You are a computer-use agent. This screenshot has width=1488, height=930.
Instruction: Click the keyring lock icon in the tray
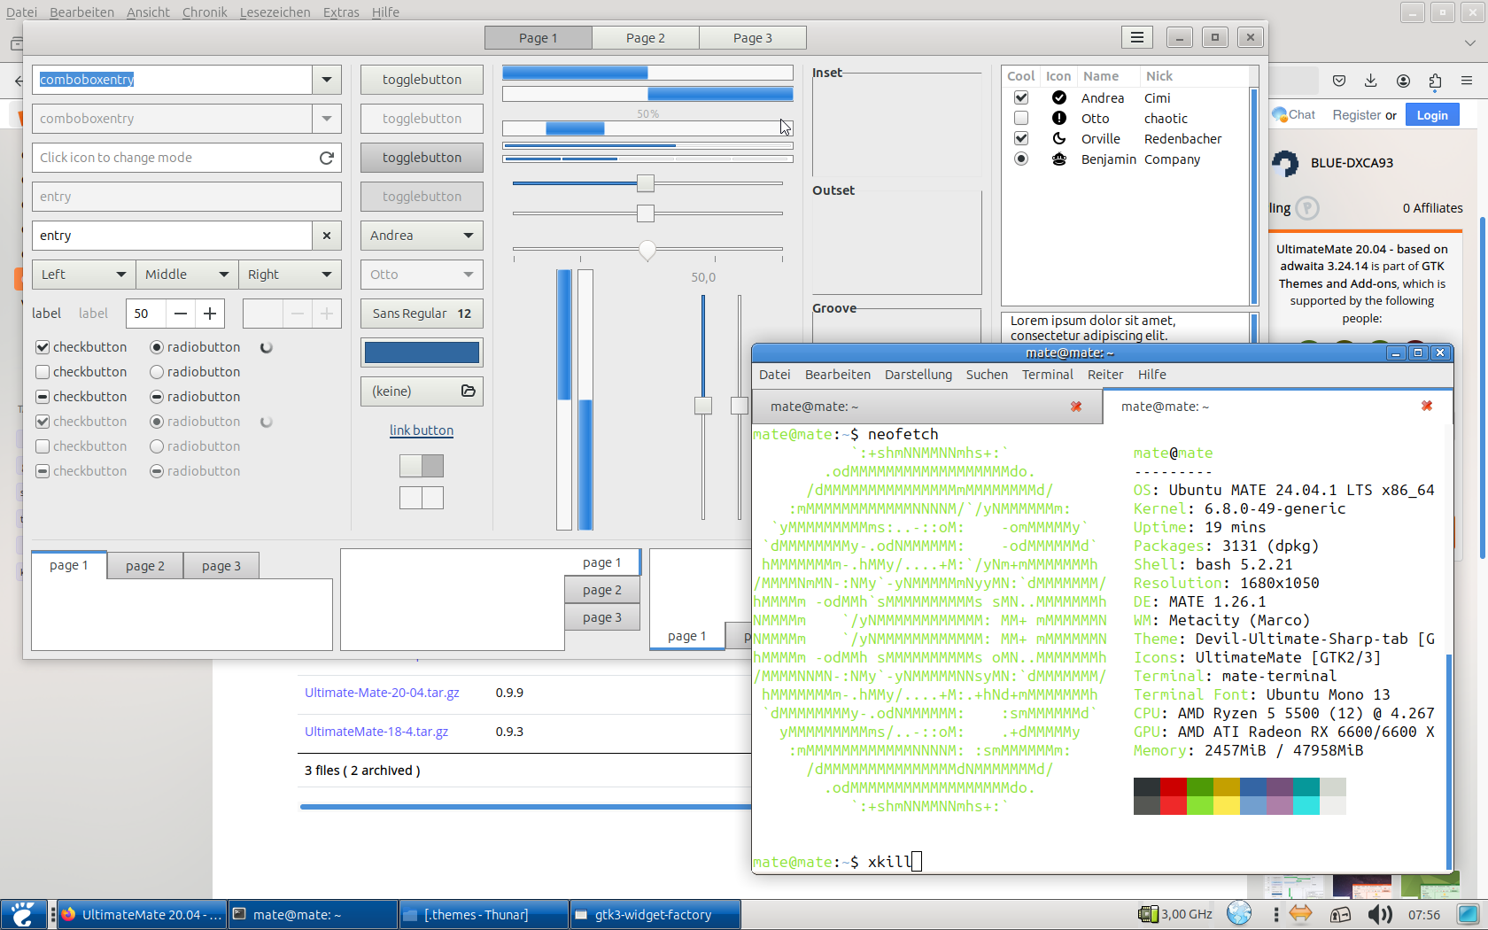tap(1340, 914)
